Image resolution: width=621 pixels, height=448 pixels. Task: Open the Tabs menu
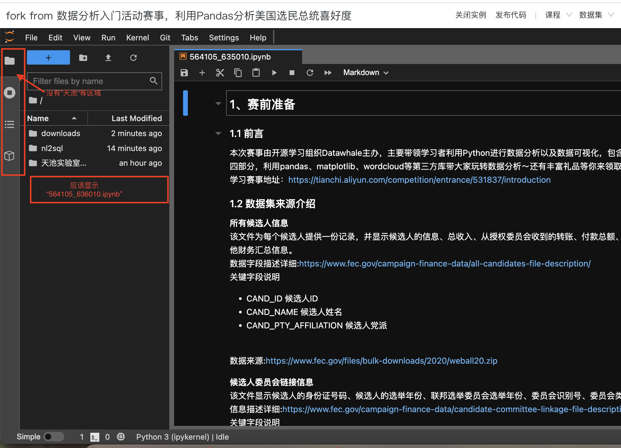click(190, 38)
